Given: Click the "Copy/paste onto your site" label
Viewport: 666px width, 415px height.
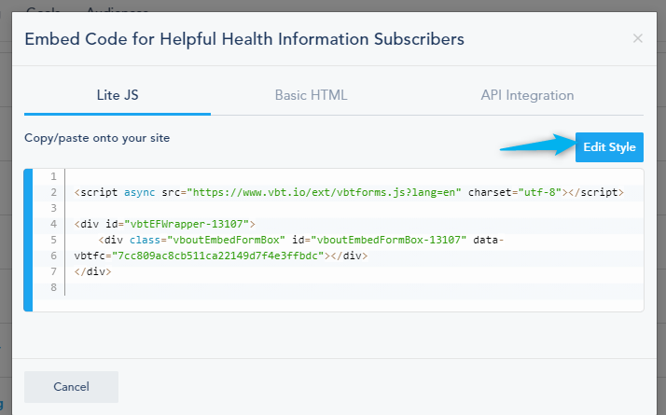Looking at the screenshot, I should coord(97,138).
